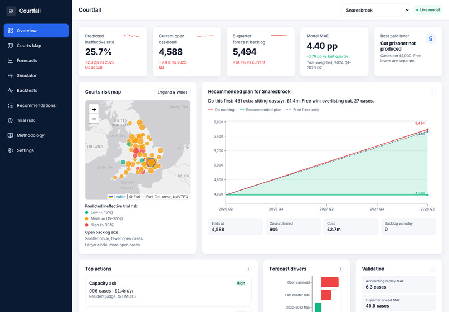This screenshot has width=449, height=312.
Task: Click the Forecasts chart icon
Action: pyautogui.click(x=11, y=61)
